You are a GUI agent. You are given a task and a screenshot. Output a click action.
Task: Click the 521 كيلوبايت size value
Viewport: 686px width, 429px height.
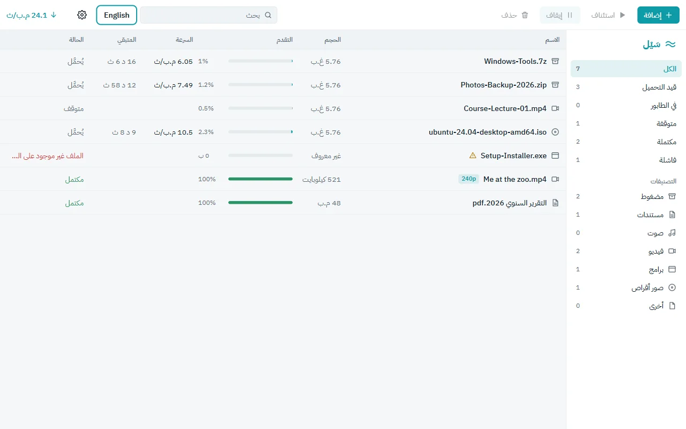[x=322, y=179]
